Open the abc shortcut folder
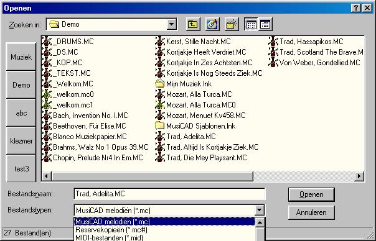Image resolution: width=376 pixels, height=241 pixels. (x=21, y=113)
